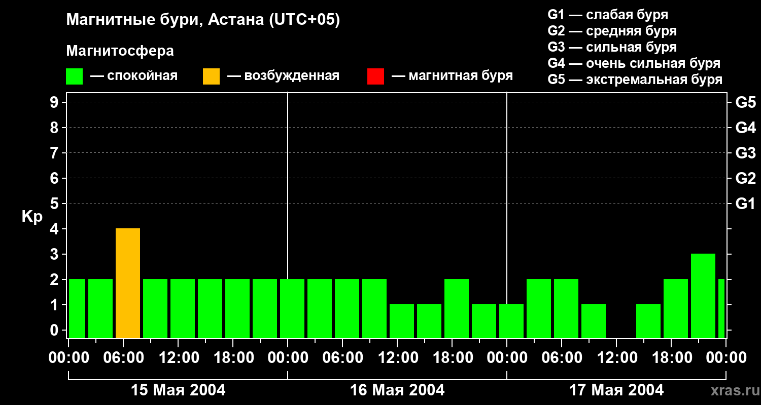
Task: Select the Kp 2 bar at 18:00 on 16 May
Action: click(457, 309)
